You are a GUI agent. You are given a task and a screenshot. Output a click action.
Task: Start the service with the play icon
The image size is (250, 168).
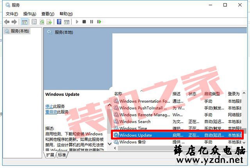77,21
